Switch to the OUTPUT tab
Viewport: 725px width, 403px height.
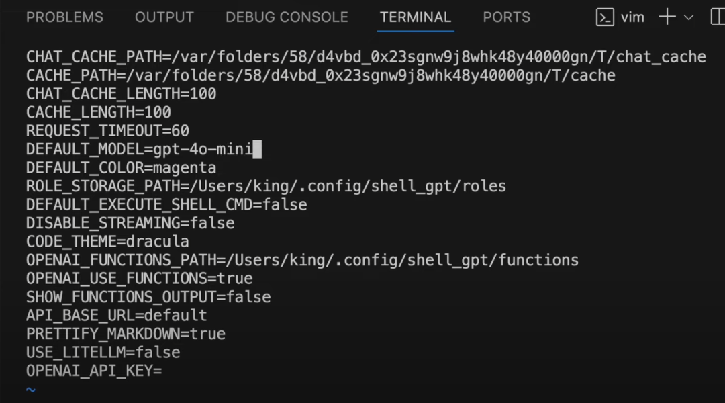coord(164,17)
